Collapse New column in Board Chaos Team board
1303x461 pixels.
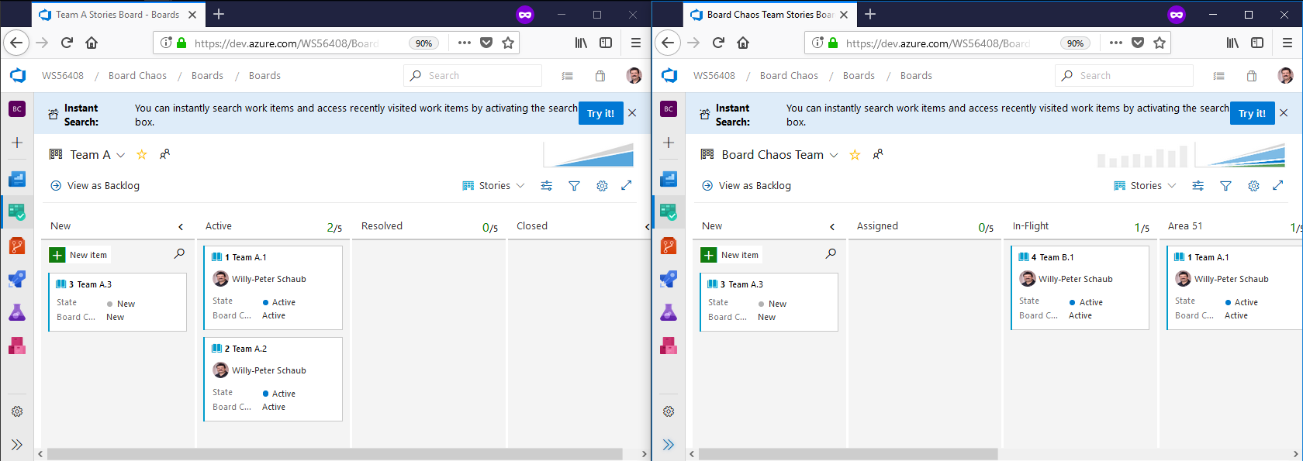pyautogui.click(x=832, y=227)
